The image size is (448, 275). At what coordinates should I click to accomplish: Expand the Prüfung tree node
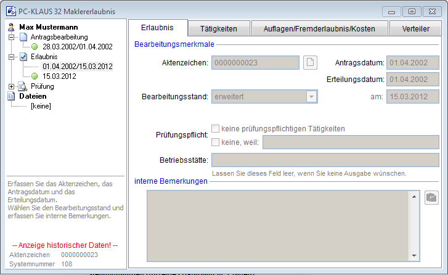pyautogui.click(x=12, y=86)
